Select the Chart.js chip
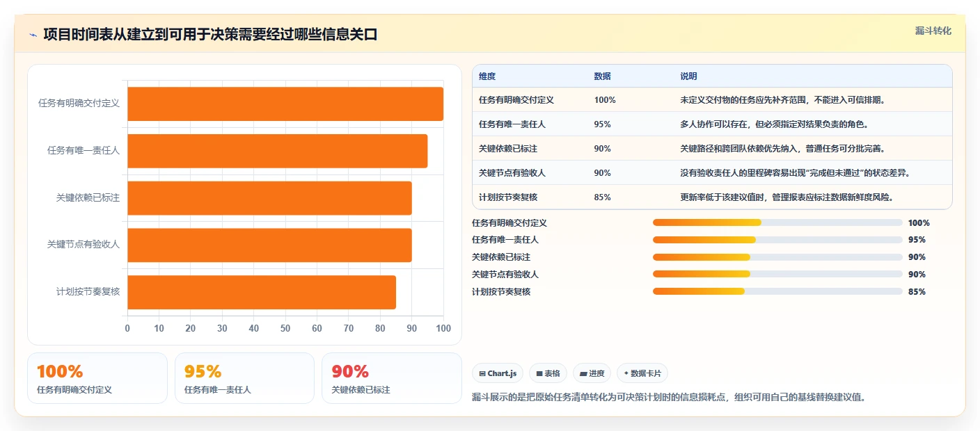This screenshot has width=980, height=431. [x=498, y=373]
